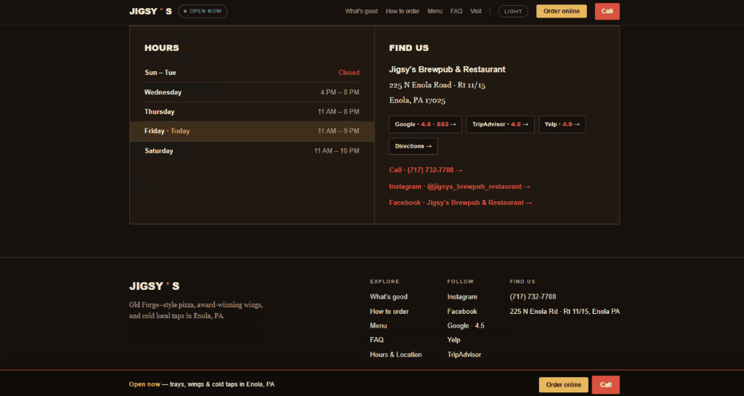Click Jigsy's Brewpub & Restaurant heading
The image size is (744, 396).
(x=447, y=69)
